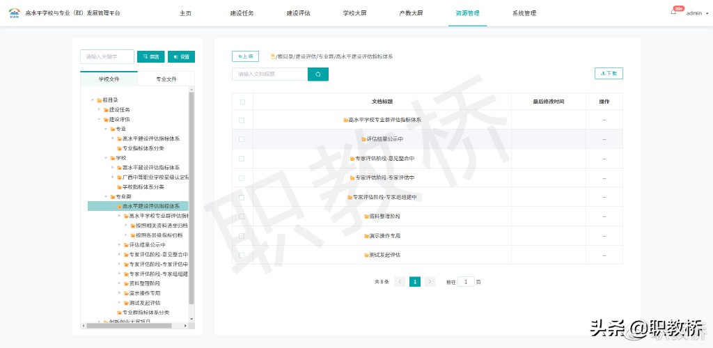Viewport: 713px width, 348px height.
Task: Check the box for 资料整理阶段 row
Action: [242, 216]
